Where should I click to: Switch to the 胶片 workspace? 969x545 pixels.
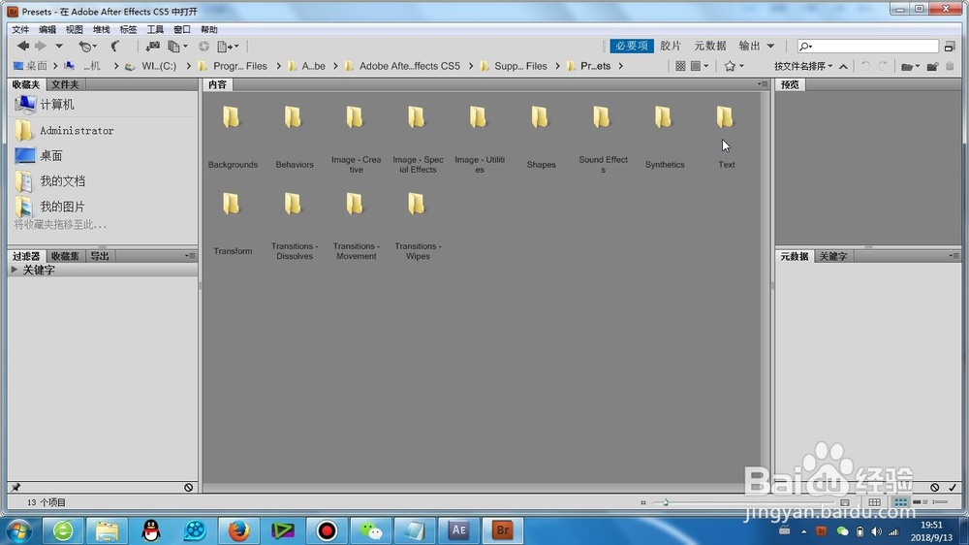[x=670, y=46]
